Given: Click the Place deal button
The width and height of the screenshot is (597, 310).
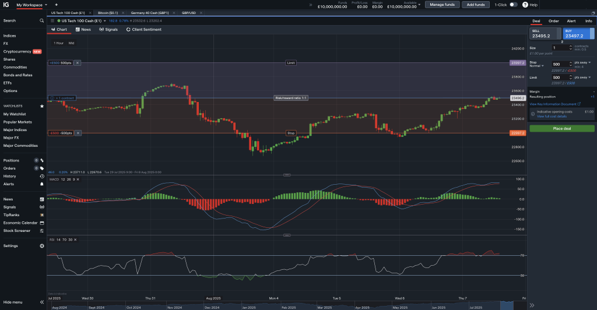Looking at the screenshot, I should (561, 128).
